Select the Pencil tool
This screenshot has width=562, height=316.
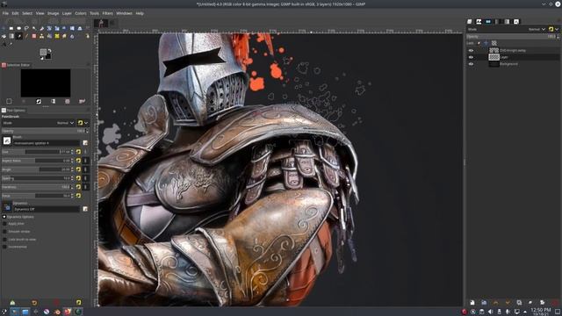pos(26,36)
